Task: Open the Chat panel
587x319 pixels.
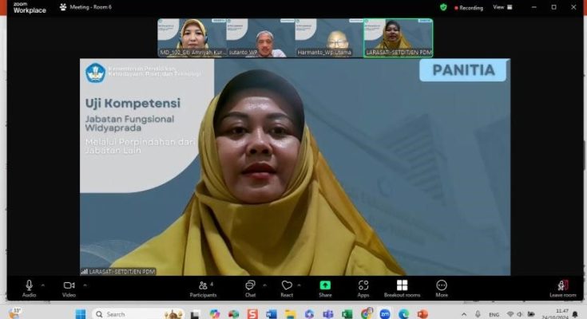Action: tap(250, 286)
